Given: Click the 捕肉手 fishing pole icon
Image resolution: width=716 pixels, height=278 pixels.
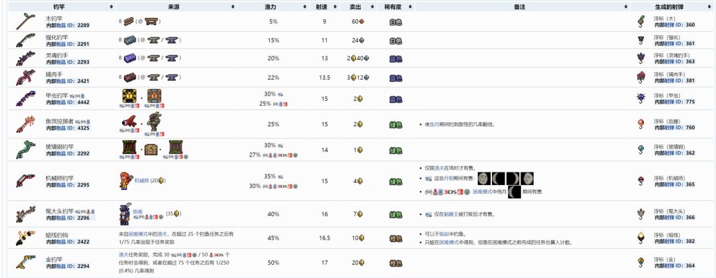Looking at the screenshot, I should (26, 77).
